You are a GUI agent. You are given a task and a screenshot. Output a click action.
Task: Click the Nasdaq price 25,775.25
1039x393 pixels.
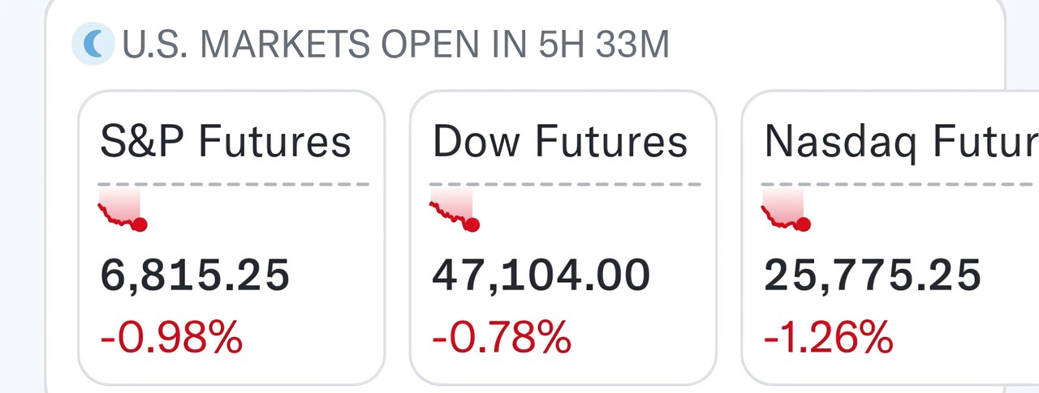coord(873,276)
